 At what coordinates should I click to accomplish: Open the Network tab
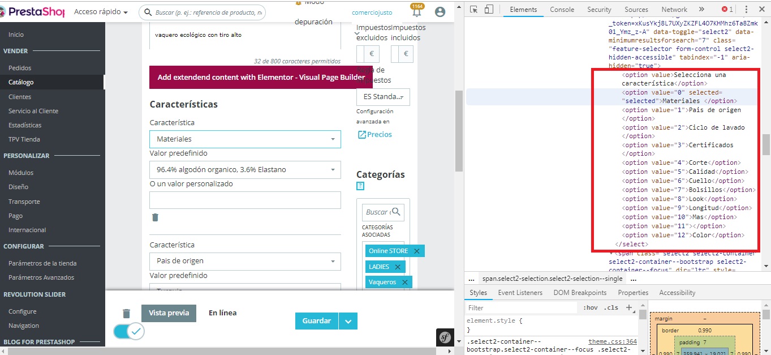pos(674,9)
